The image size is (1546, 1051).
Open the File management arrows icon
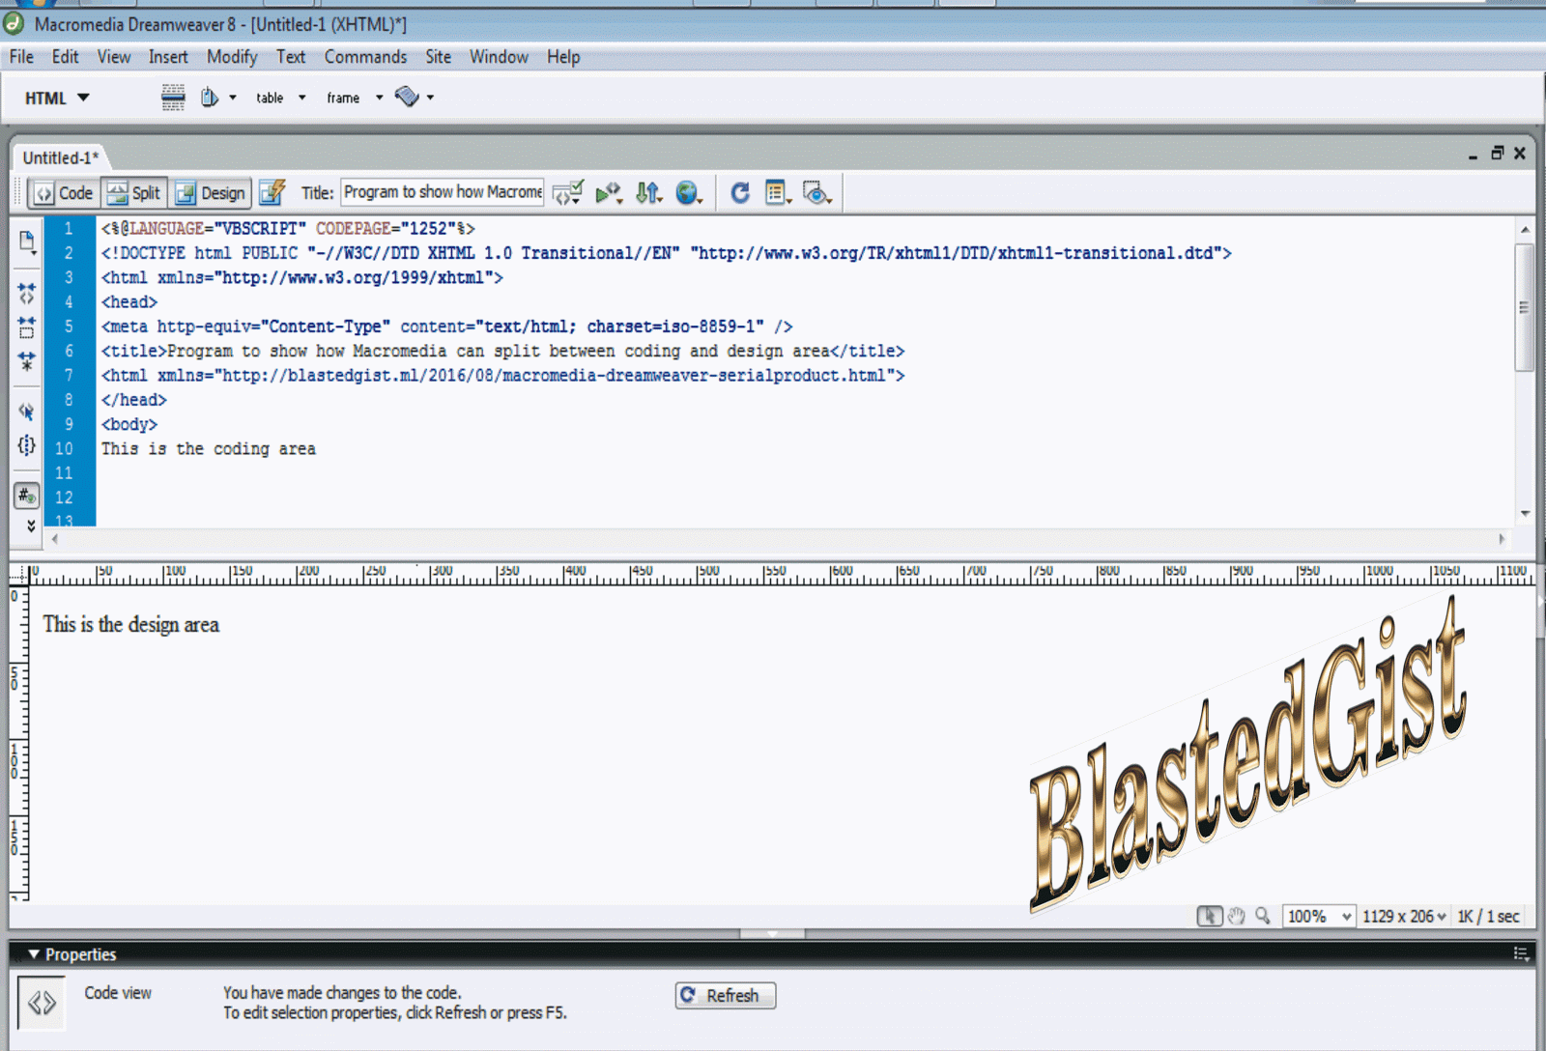point(648,193)
